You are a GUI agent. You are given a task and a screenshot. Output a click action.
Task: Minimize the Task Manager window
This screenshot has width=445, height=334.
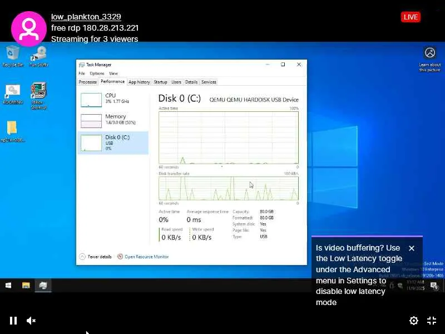coord(268,65)
